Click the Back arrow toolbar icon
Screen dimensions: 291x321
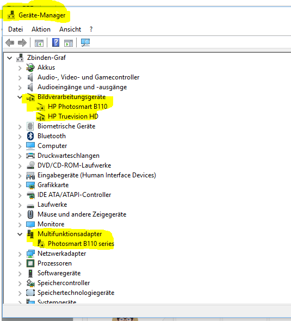[x=10, y=43]
